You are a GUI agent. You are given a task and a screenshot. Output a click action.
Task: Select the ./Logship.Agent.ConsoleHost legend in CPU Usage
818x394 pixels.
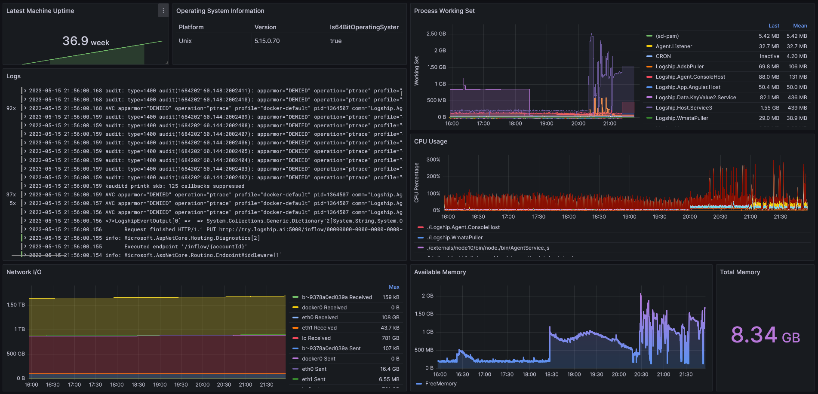tap(463, 227)
